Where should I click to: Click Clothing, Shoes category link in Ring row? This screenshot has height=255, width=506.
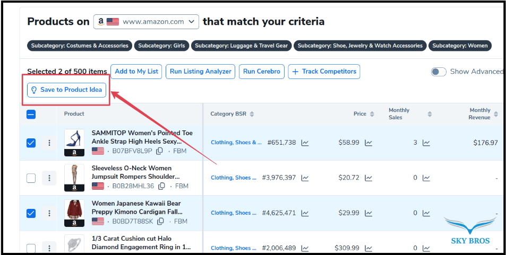point(234,248)
